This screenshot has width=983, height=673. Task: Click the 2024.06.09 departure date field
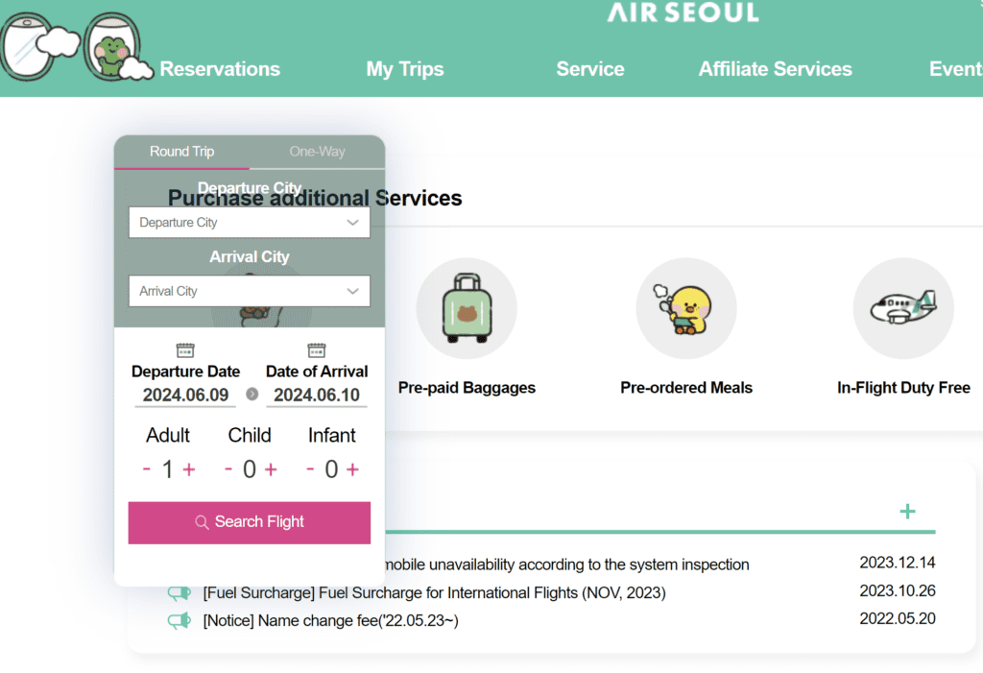coord(185,396)
